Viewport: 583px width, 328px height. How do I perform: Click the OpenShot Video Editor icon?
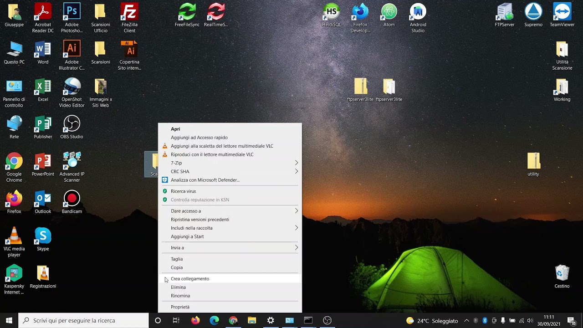click(x=72, y=93)
